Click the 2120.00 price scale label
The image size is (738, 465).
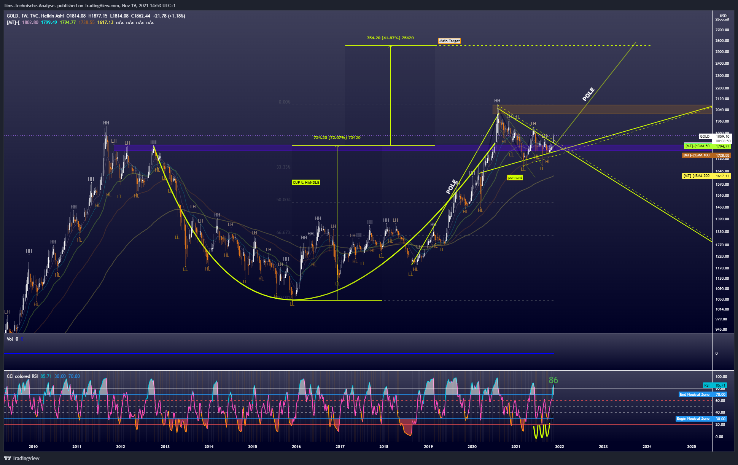coord(722,99)
